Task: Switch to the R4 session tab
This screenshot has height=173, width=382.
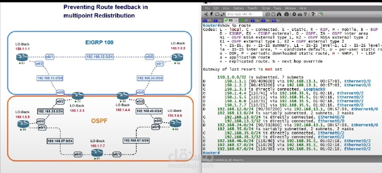Action: click(244, 20)
